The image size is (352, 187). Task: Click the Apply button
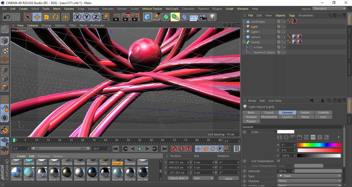pyautogui.click(x=228, y=178)
